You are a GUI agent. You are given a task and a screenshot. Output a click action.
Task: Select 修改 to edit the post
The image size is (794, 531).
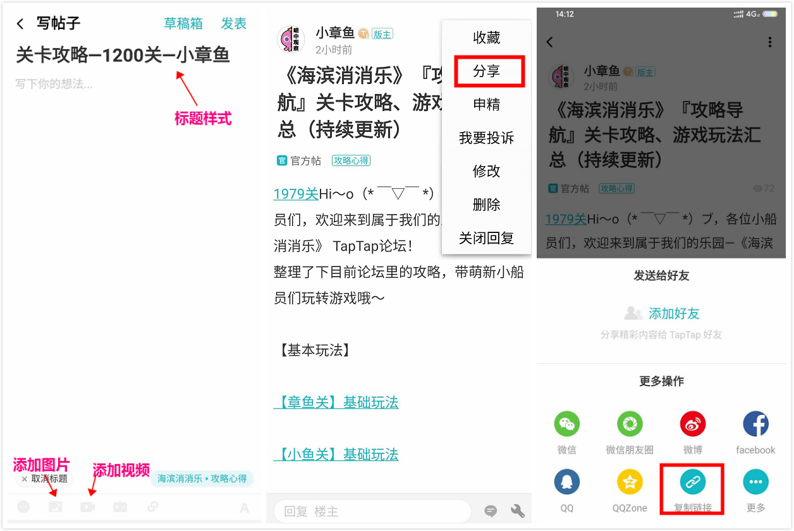point(487,171)
